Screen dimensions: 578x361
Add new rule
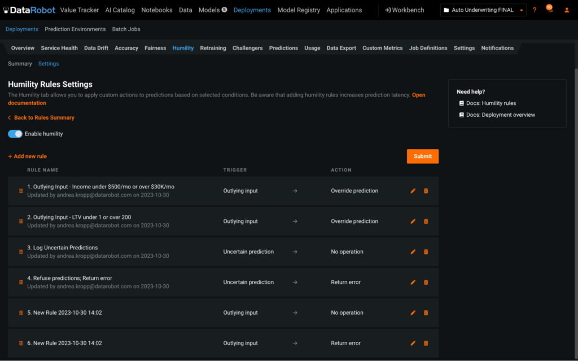(27, 156)
